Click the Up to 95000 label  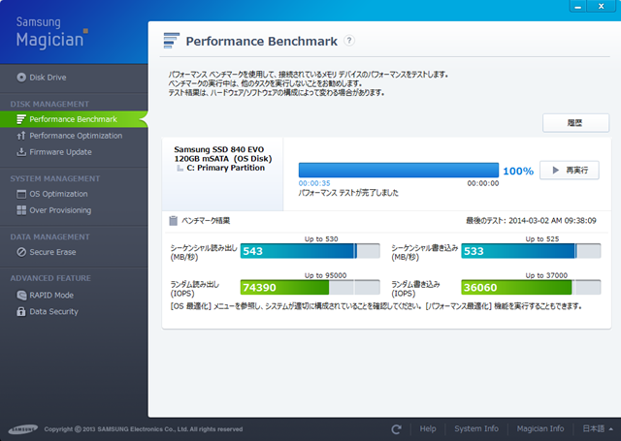tap(326, 275)
